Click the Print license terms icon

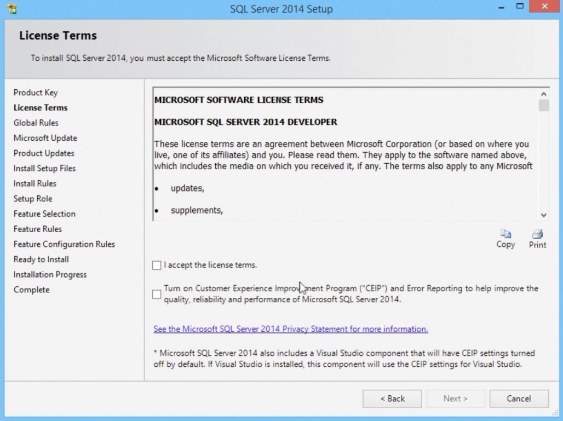tap(537, 234)
